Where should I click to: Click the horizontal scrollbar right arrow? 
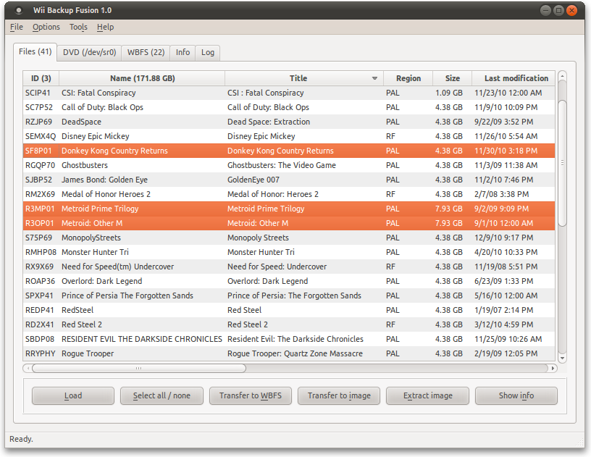click(553, 368)
